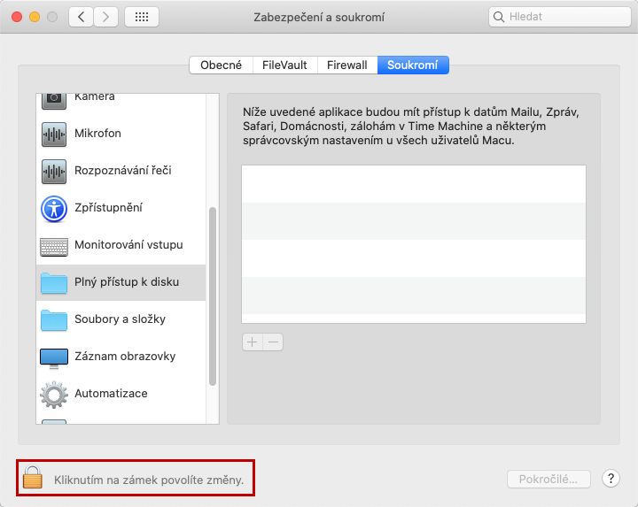Click the plus button to add app

[x=253, y=342]
